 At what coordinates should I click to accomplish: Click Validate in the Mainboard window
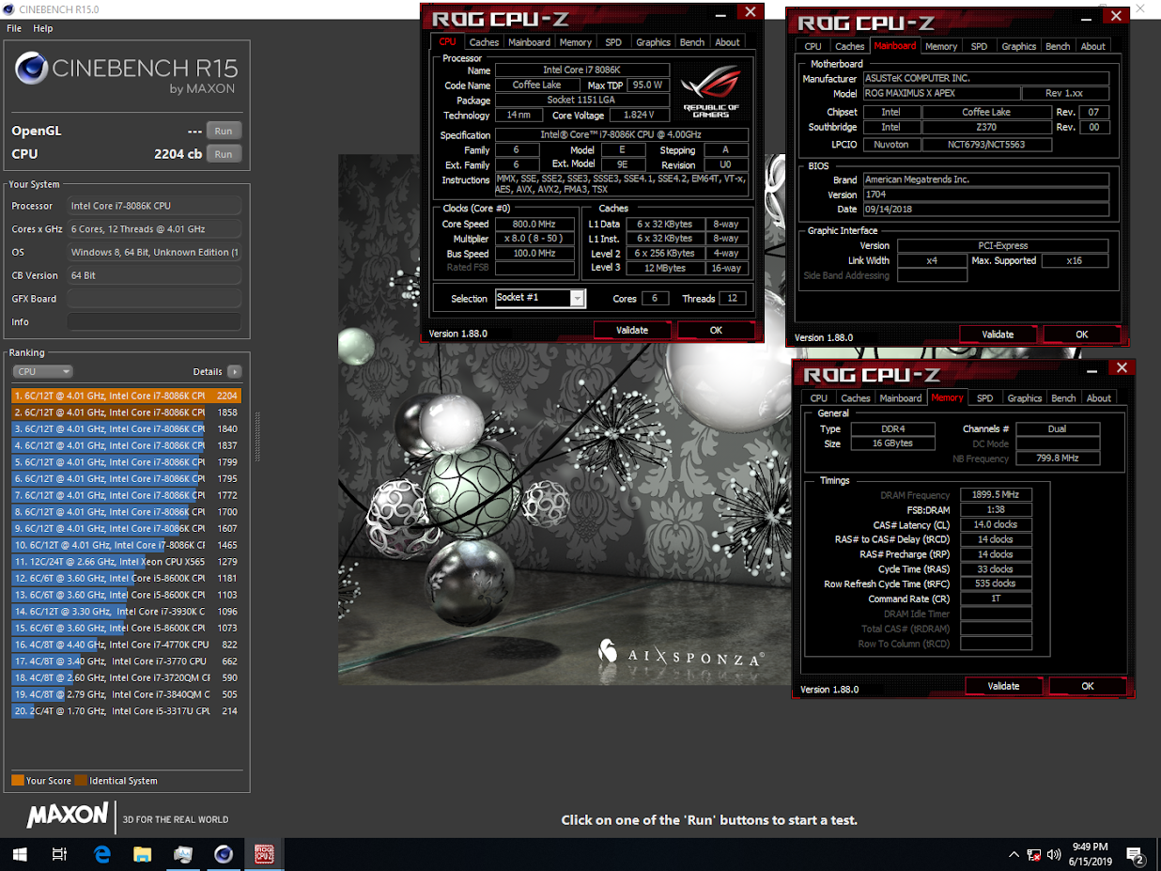click(998, 334)
